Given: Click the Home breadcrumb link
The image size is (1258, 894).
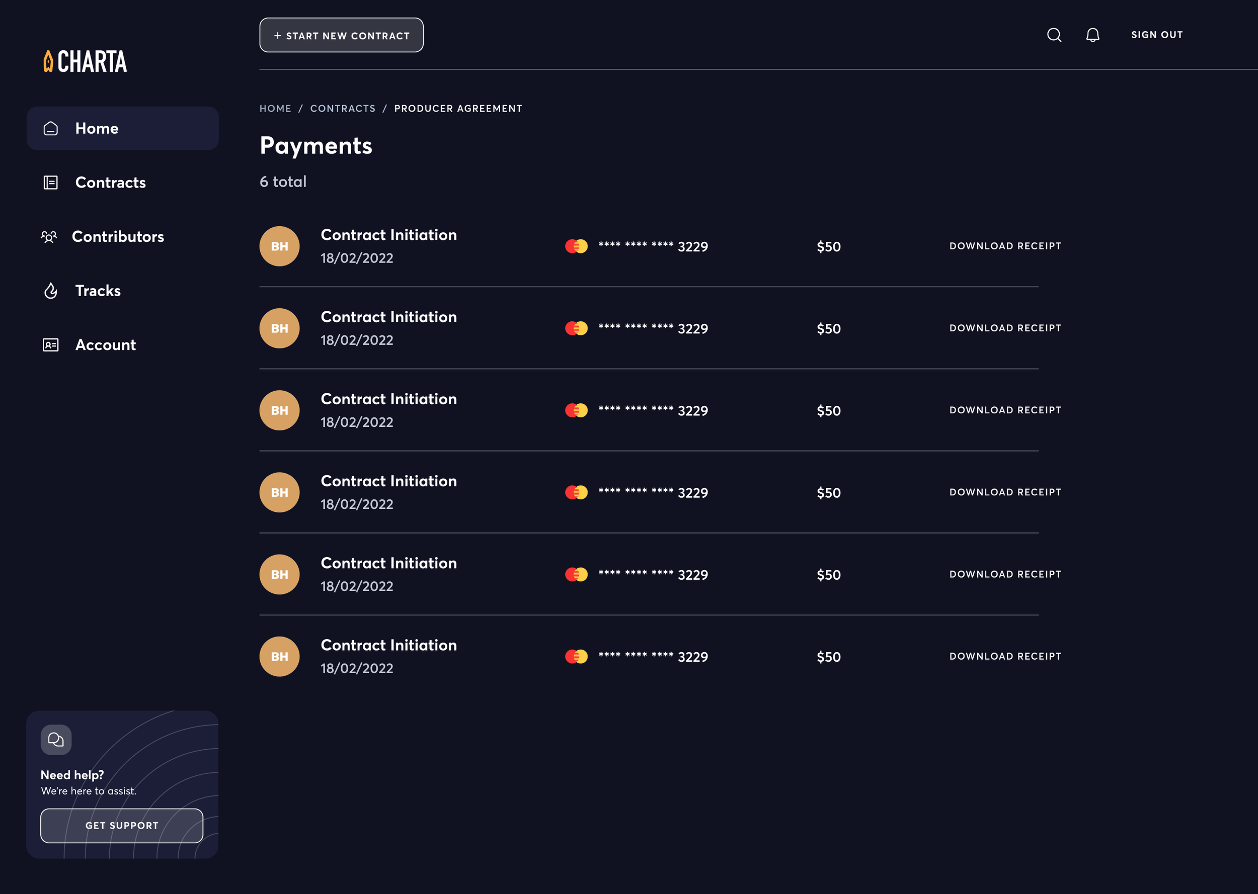Looking at the screenshot, I should point(275,109).
